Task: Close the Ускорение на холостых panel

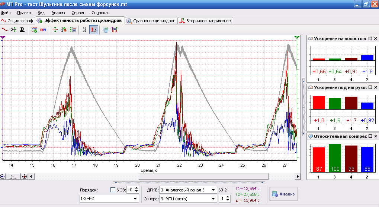Action: tap(376, 39)
